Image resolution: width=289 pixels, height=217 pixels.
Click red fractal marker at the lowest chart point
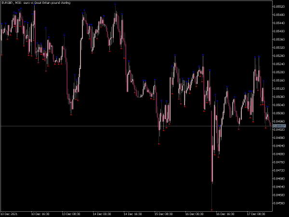pyautogui.click(x=212, y=210)
